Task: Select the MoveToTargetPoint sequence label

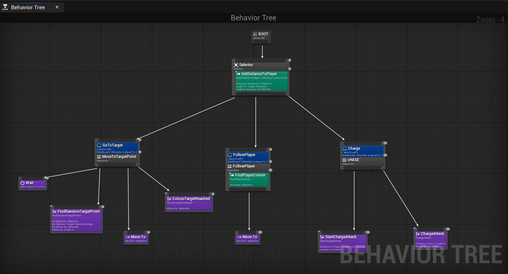Action: tap(119, 157)
